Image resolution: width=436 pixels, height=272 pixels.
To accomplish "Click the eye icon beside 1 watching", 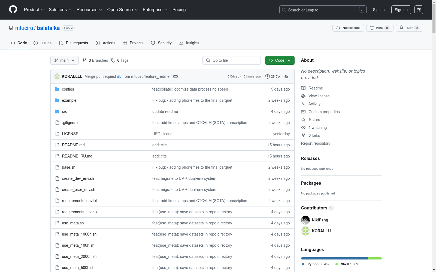I will [303, 128].
